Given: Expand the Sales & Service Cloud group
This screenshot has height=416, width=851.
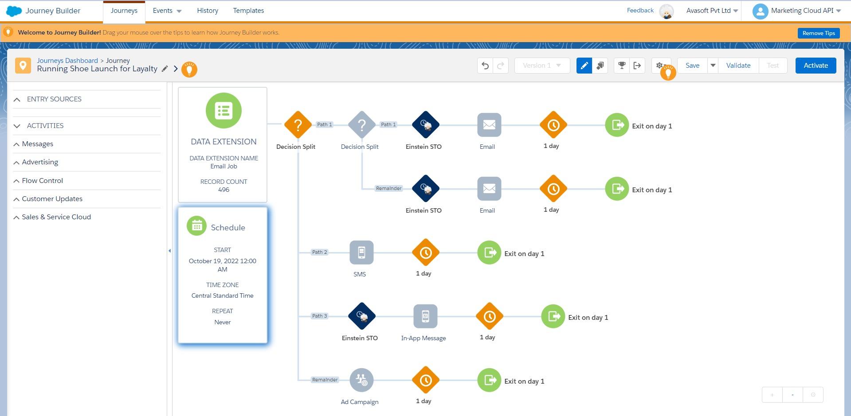Looking at the screenshot, I should (16, 218).
